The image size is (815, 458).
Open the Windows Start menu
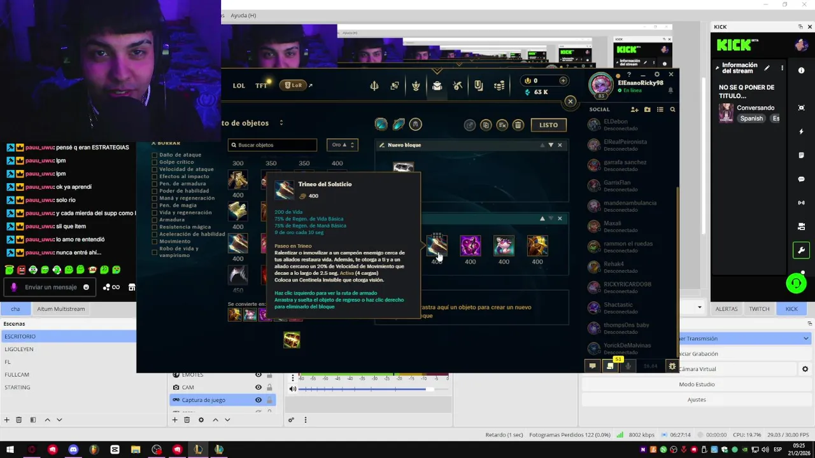10,450
